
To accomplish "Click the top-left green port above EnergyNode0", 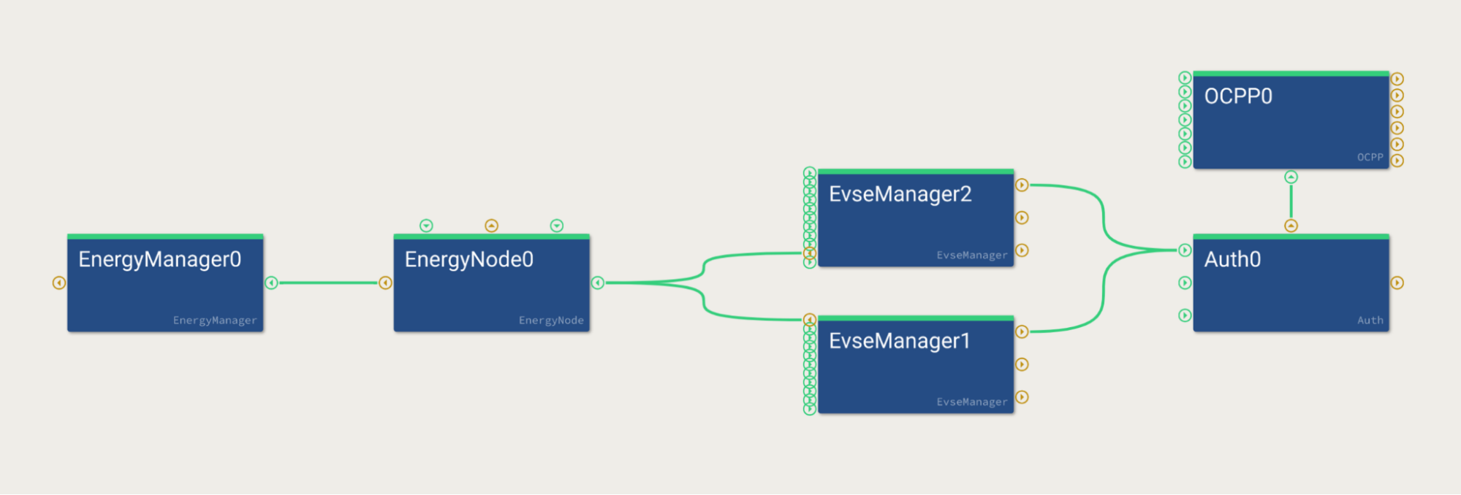I will tap(426, 226).
